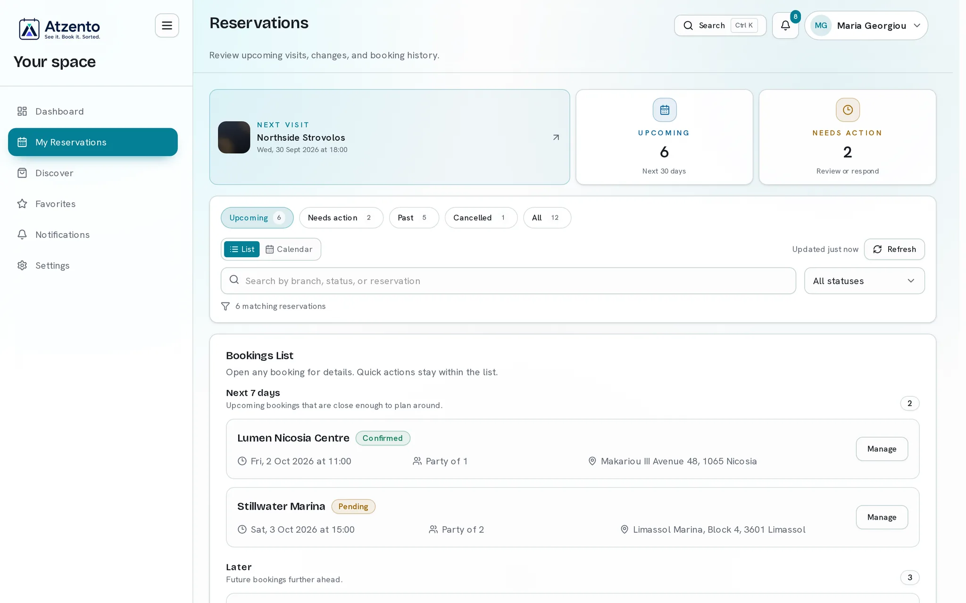Open Dashboard in the sidebar
Viewport: 966px width, 603px height.
pos(93,111)
